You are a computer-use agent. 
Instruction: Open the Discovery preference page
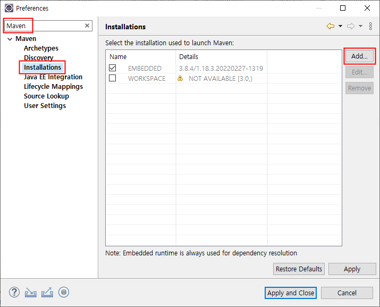pos(39,58)
